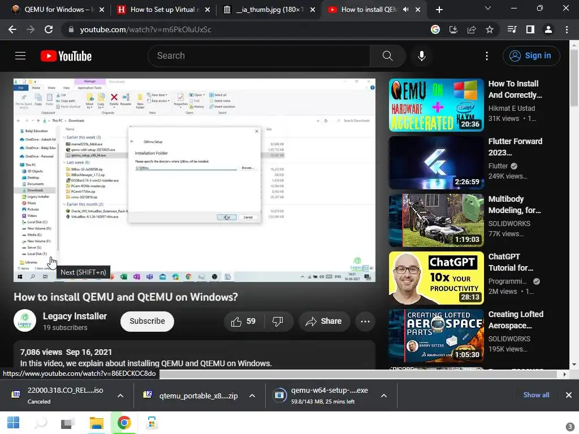
Task: Open YouTube settings three-dot menu
Action: (487, 56)
